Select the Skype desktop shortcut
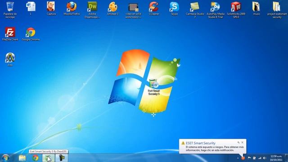 (x=174, y=8)
